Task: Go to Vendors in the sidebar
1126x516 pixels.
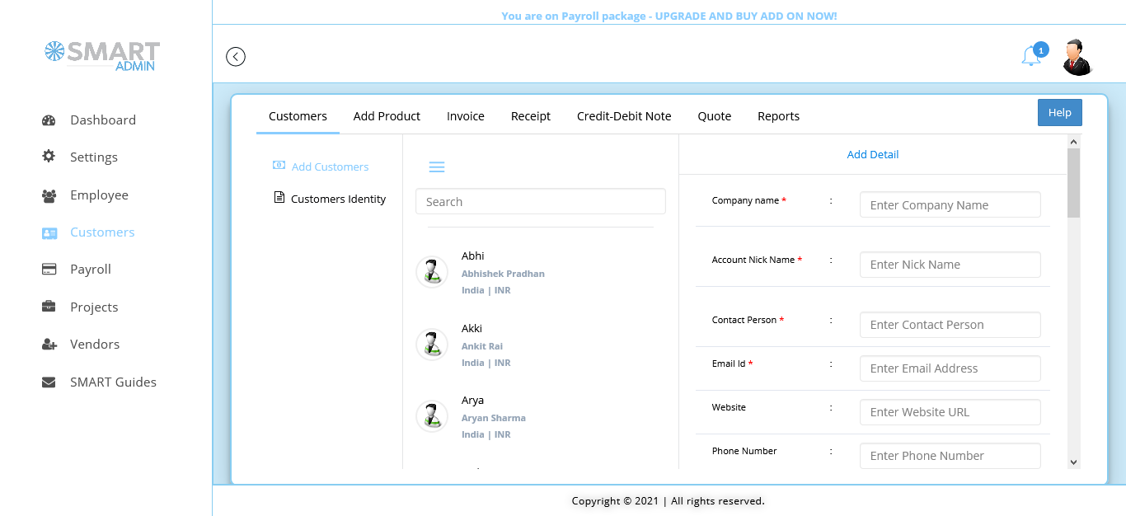Action: (95, 345)
